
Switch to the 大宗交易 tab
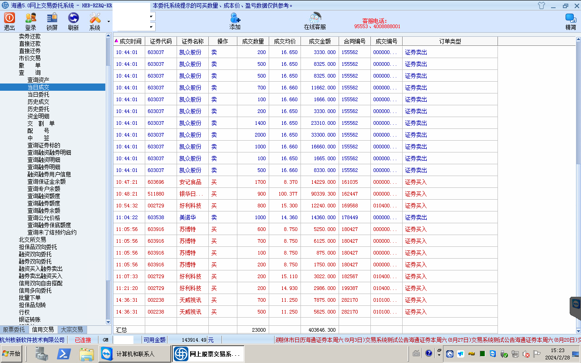[x=72, y=330]
